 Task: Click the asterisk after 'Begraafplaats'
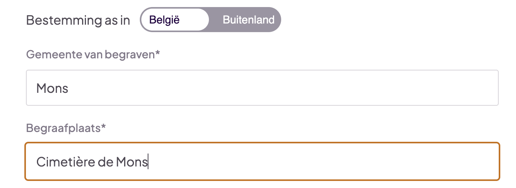pyautogui.click(x=104, y=127)
